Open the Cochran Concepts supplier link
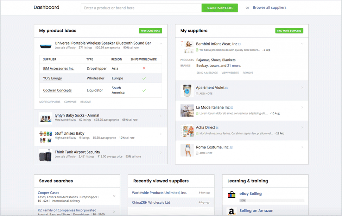342x216 pixels. 57,90
